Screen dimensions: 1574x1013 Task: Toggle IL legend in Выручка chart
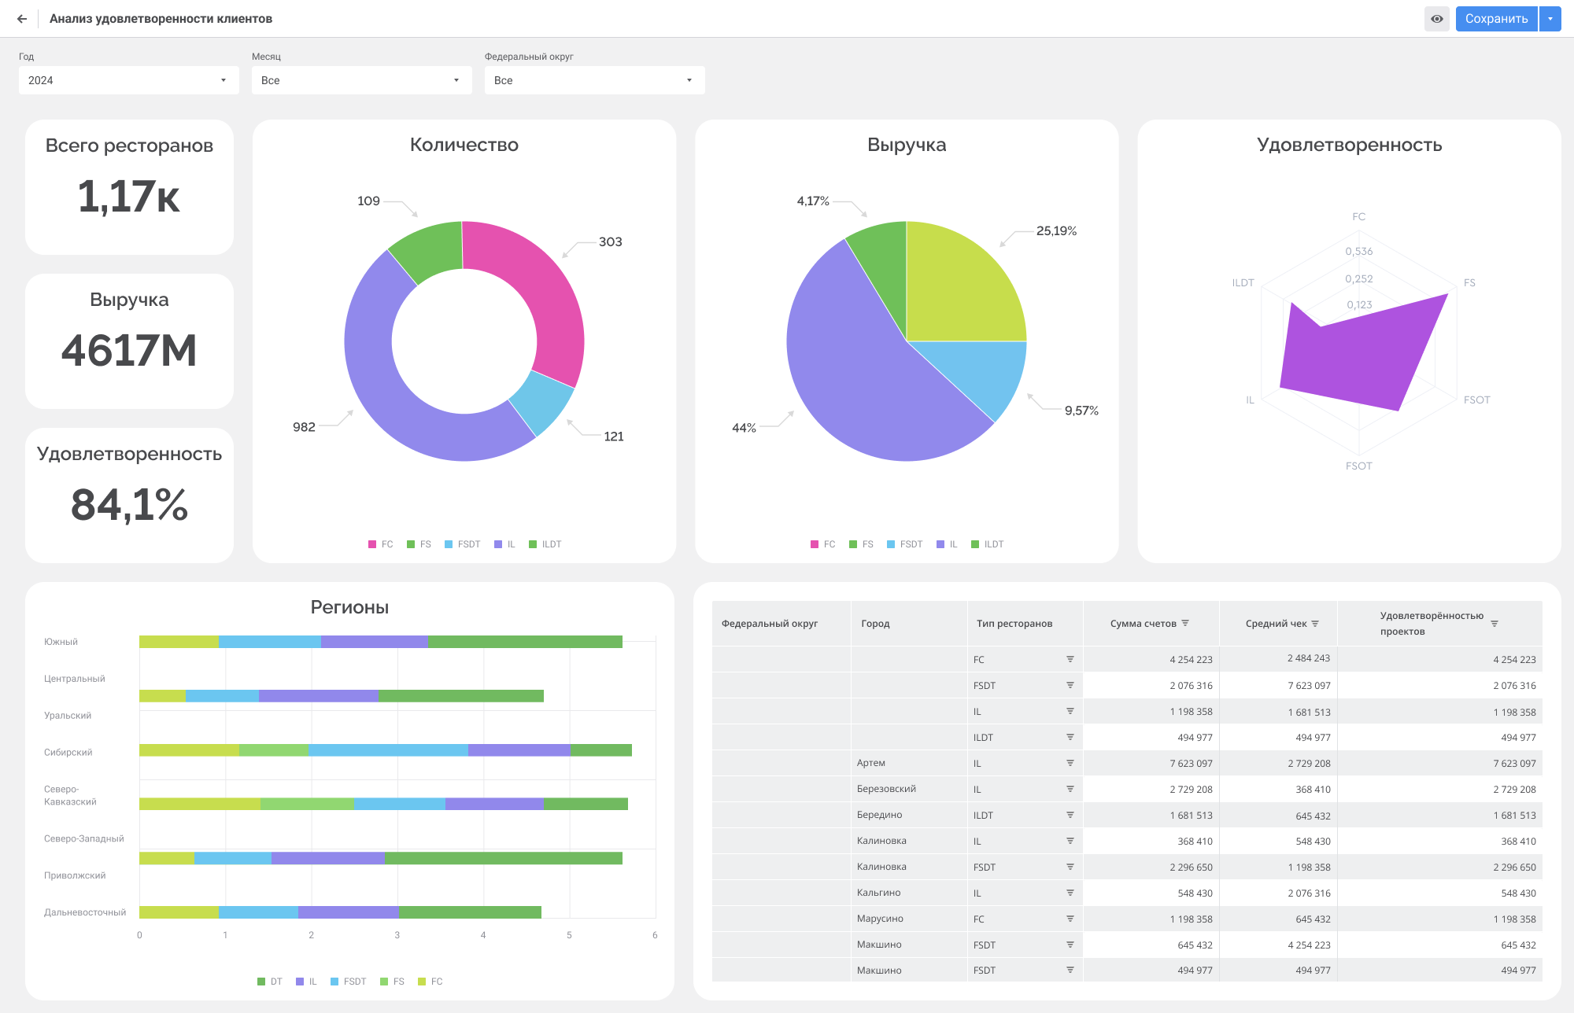[x=947, y=544]
